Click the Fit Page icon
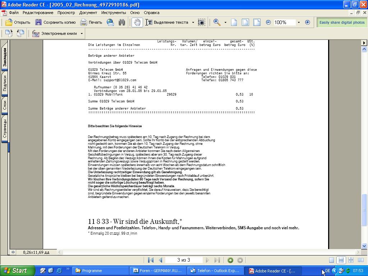The width and height of the screenshot is (368, 276). click(x=245, y=22)
